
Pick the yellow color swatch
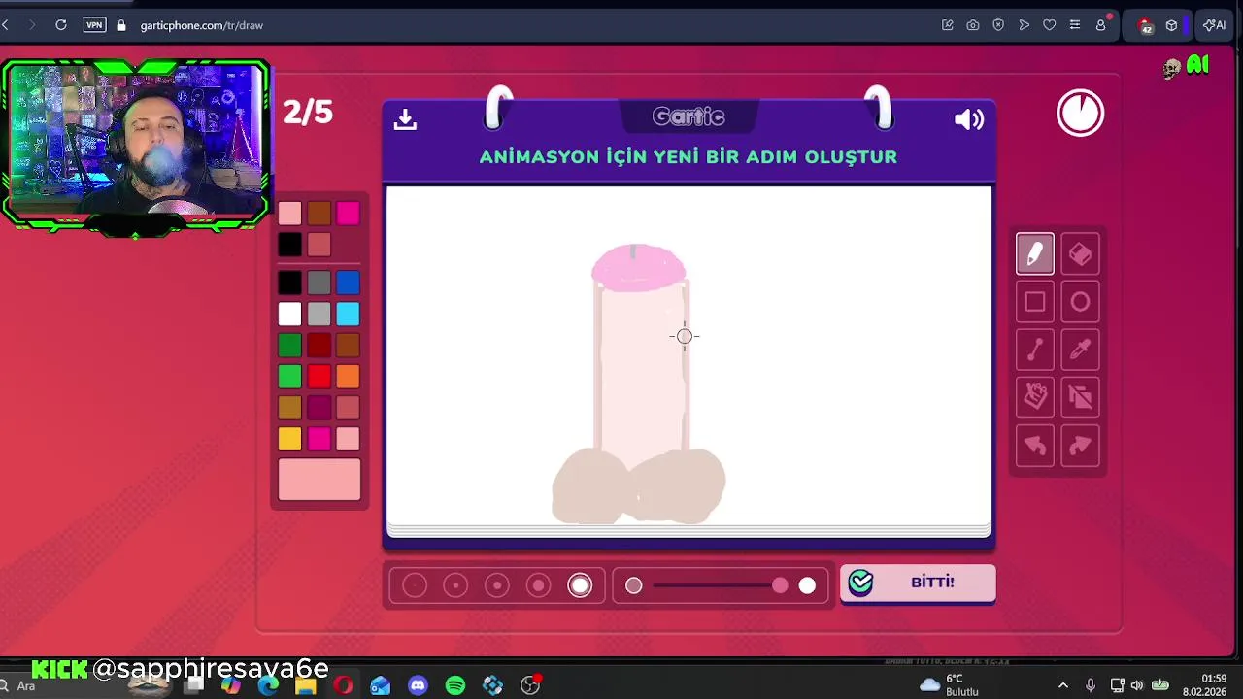(289, 439)
